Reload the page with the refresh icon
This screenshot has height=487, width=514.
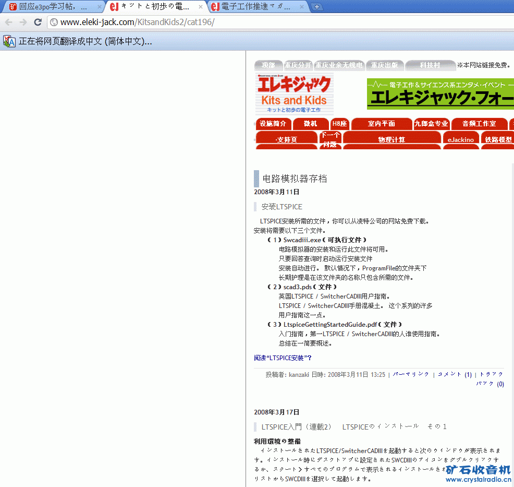(38, 22)
